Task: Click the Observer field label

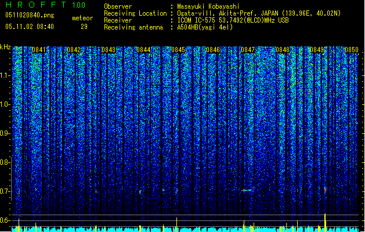Action: 118,6
